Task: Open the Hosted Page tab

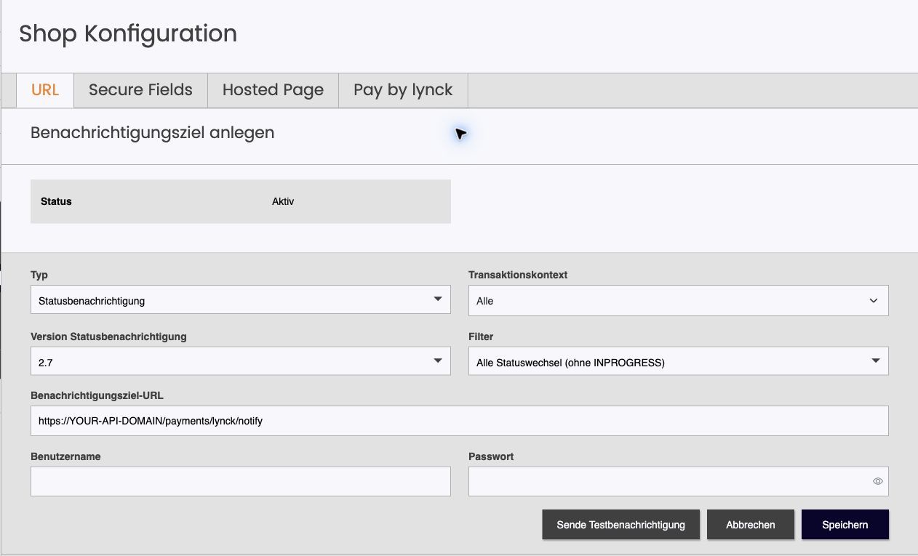Action: [x=273, y=90]
